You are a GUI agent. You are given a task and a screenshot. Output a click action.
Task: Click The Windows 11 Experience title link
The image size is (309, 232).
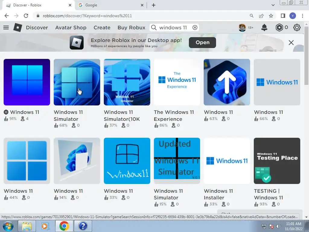(x=174, y=116)
